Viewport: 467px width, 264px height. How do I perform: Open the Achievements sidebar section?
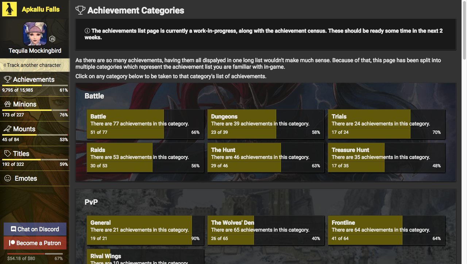pyautogui.click(x=35, y=84)
